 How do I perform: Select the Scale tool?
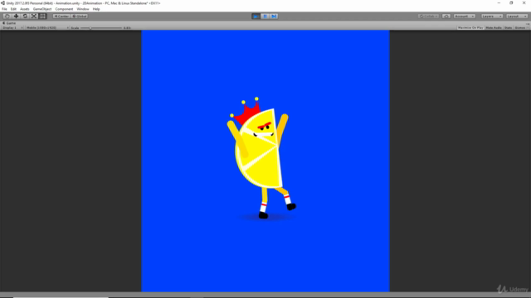click(34, 17)
